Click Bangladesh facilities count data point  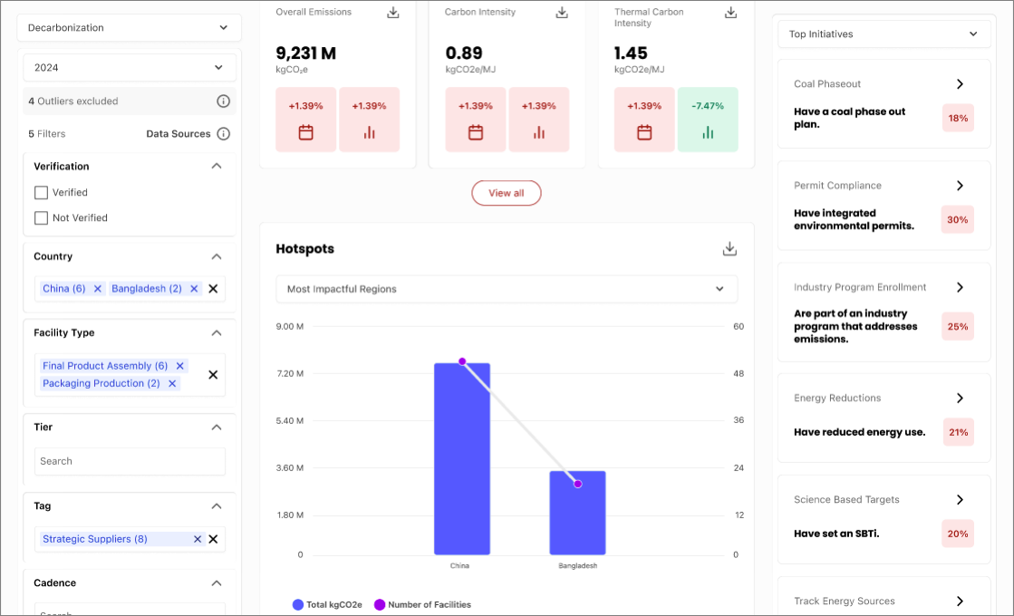(578, 484)
